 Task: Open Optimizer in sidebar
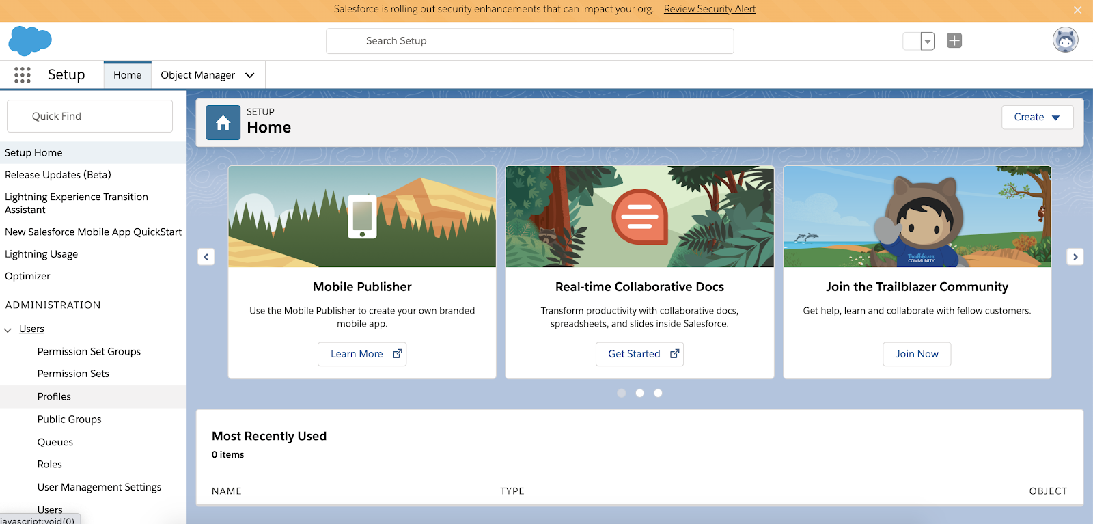[27, 276]
